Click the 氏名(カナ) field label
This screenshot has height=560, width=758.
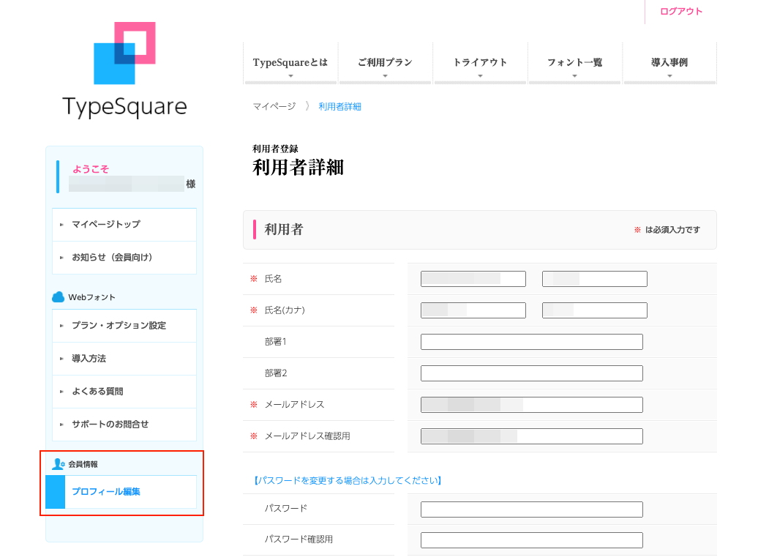pyautogui.click(x=285, y=310)
